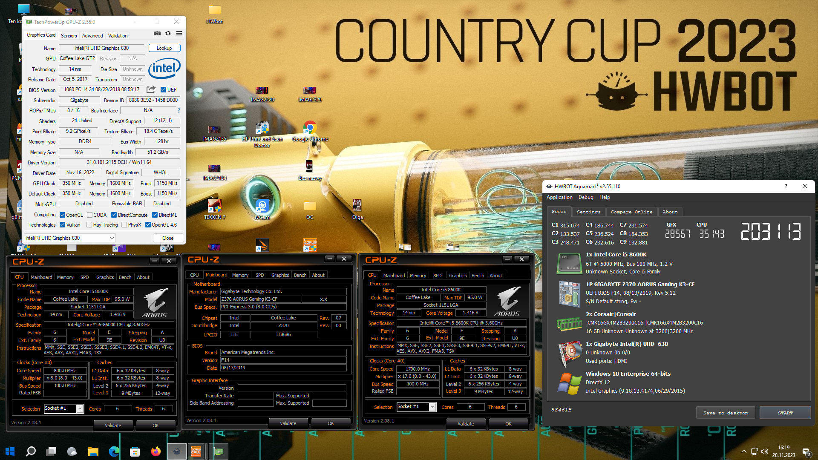Viewport: 818px width, 460px height.
Task: Select the TEKKEN 7 desktop shortcut
Action: (214, 210)
